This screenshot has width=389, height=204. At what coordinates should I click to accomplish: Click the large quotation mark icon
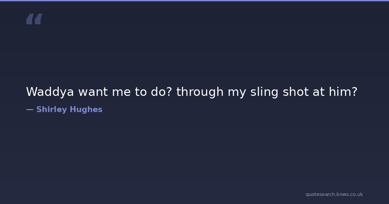tap(34, 19)
